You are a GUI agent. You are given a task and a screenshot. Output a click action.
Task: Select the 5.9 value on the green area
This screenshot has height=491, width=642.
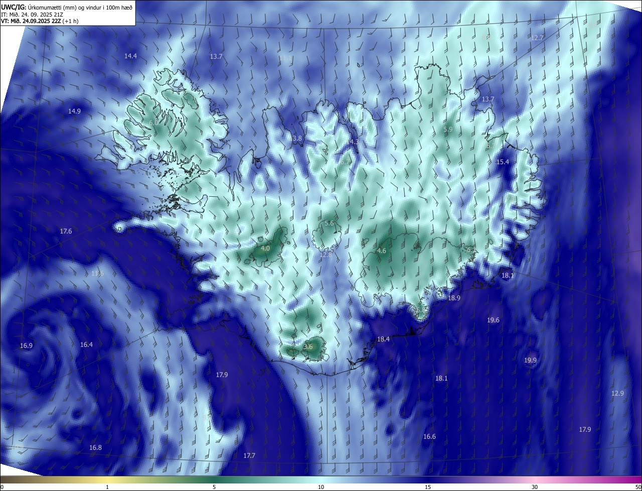tap(448, 130)
